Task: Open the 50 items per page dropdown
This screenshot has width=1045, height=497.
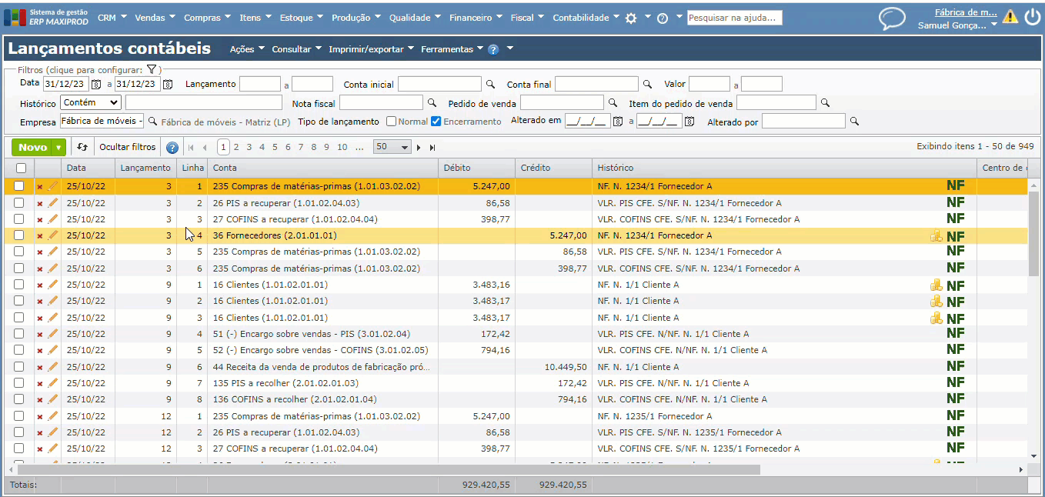Action: click(392, 147)
